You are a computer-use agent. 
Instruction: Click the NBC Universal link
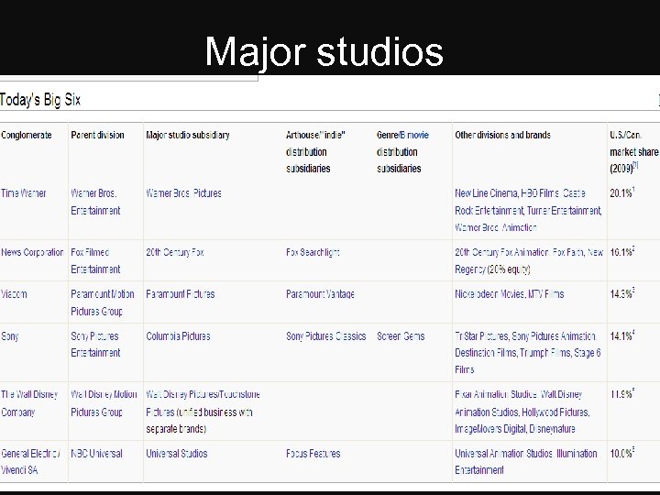(x=97, y=454)
